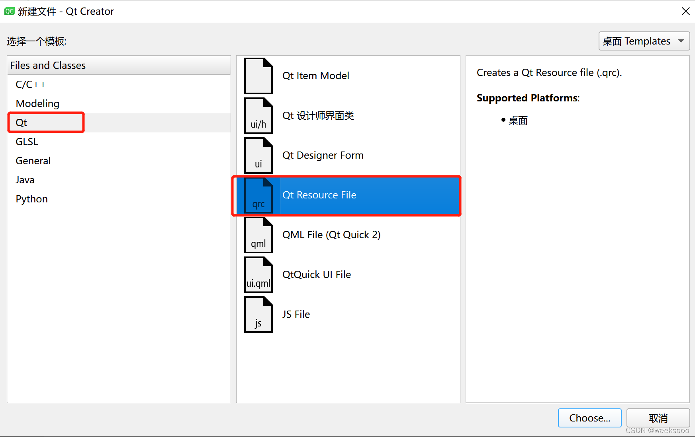Click the ui/h designer class icon
Screen dimensions: 695x437
[258, 116]
